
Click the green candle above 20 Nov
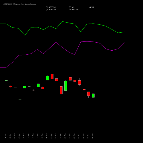click(47, 78)
